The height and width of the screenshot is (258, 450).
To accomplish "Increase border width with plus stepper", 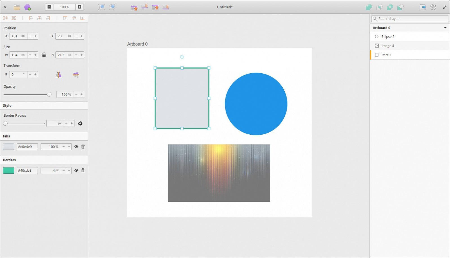I will [x=69, y=170].
